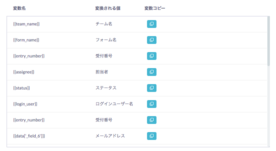Screen dimensions: 276x151
Task: Copy the {{data['_field_6']}} mail address variable
Action: (152, 136)
